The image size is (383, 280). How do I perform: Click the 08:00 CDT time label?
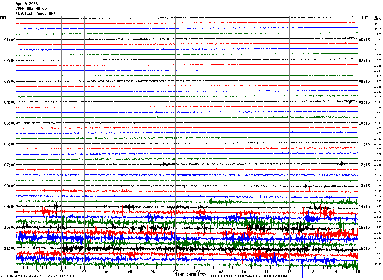point(10,186)
